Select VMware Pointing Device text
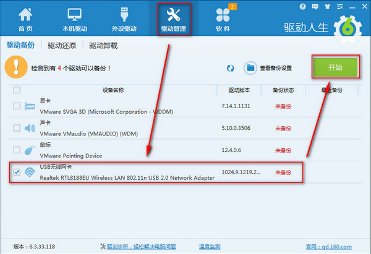Viewport: 371px width, 254px height. pyautogui.click(x=71, y=156)
